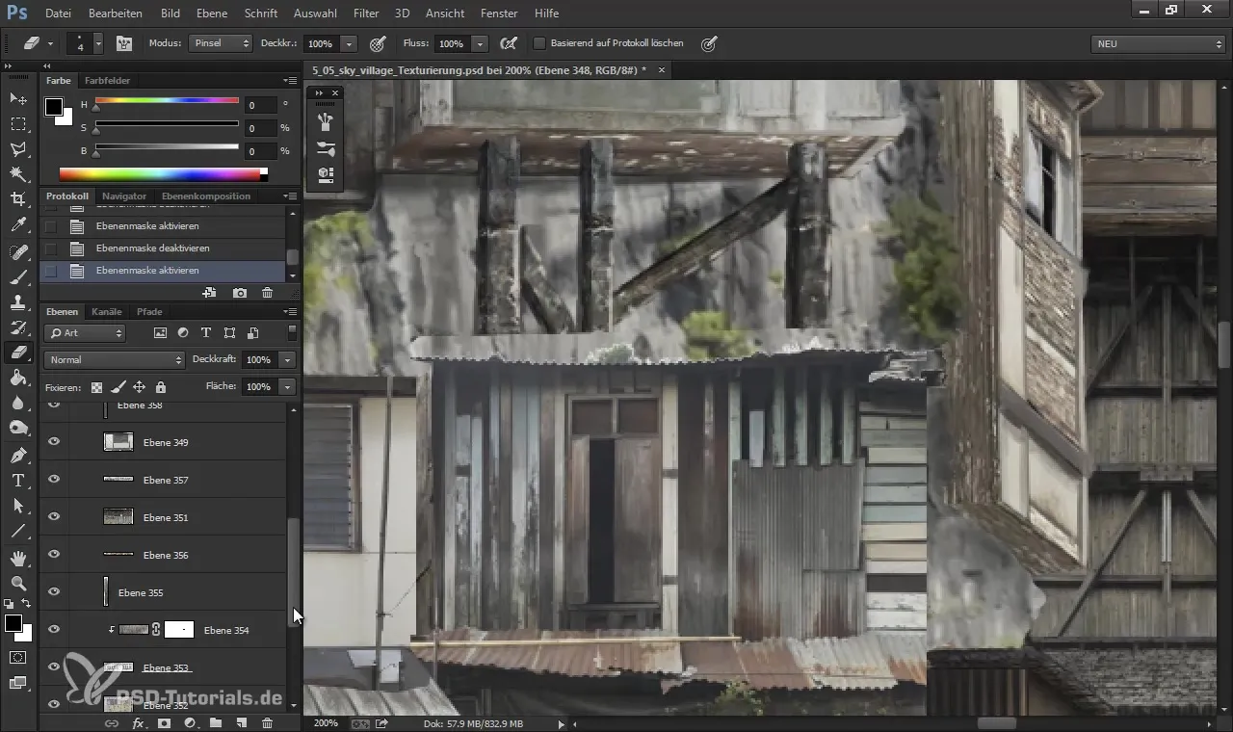This screenshot has width=1233, height=732.
Task: Open blend mode dropdown Normal
Action: coord(114,359)
